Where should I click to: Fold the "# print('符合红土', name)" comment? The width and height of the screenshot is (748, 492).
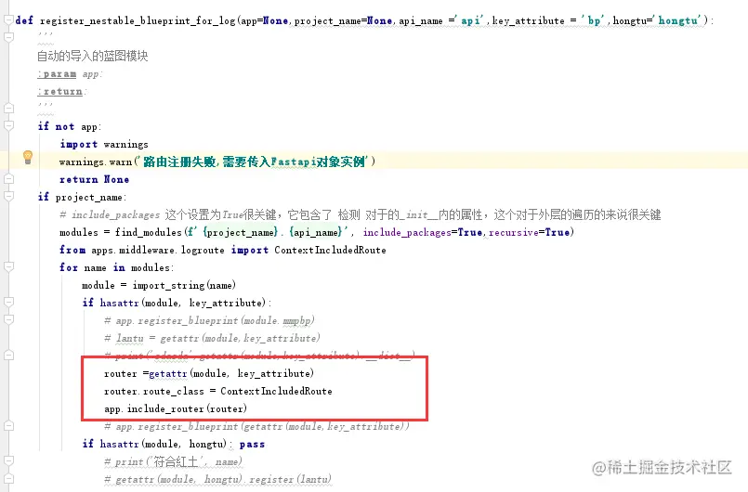(8, 461)
